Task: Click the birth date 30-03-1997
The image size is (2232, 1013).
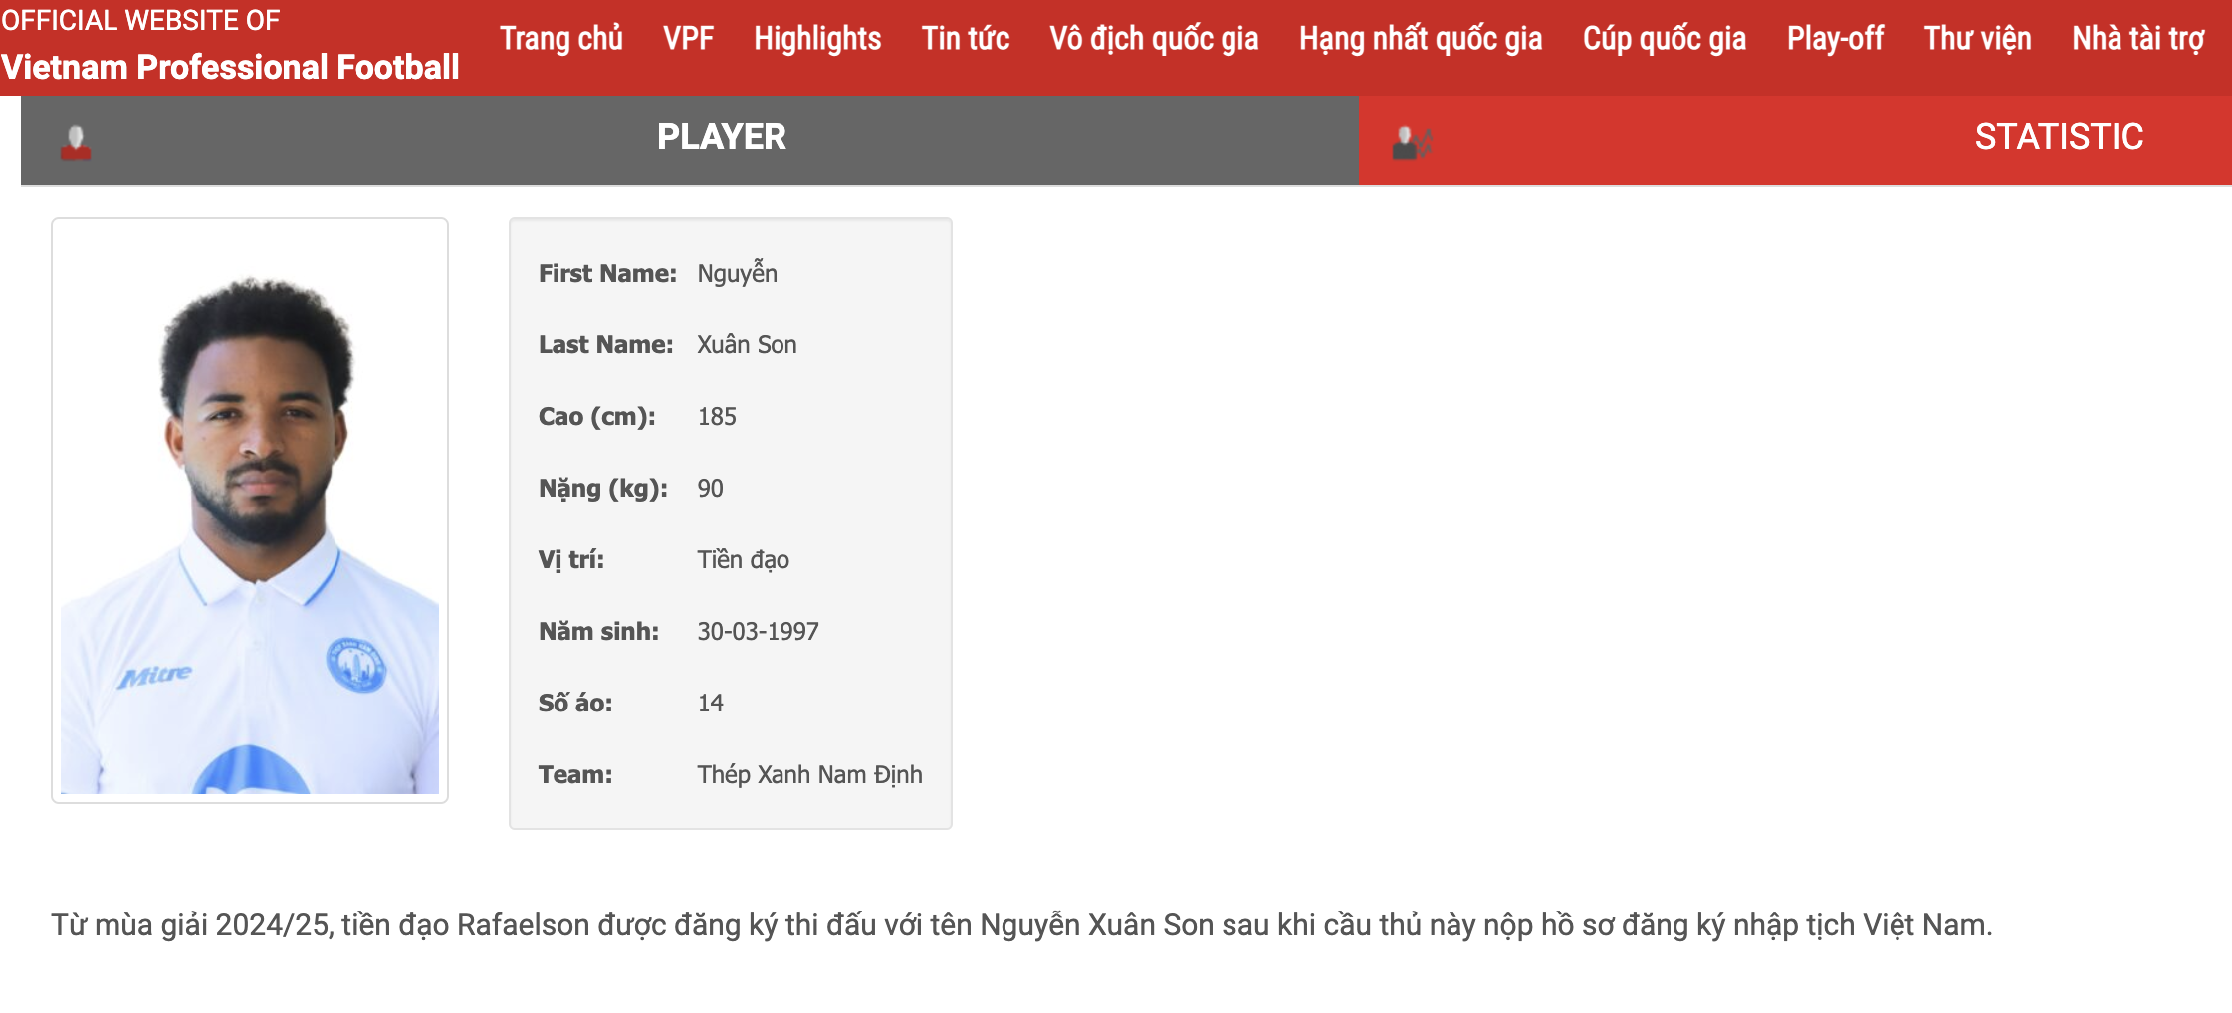Action: coord(758,631)
